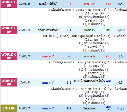Open the WORLD CUP label for 25/06/26 match
Viewport: 127px width, 112px height.
point(9,30)
